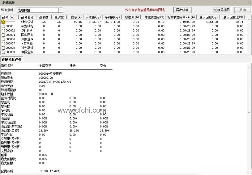Click the 区间涨幅 value -9.38(-47.69%)

pyautogui.click(x=49, y=171)
